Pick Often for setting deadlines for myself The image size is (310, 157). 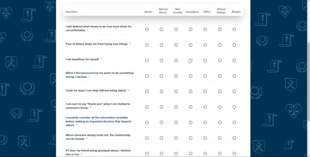point(205,60)
